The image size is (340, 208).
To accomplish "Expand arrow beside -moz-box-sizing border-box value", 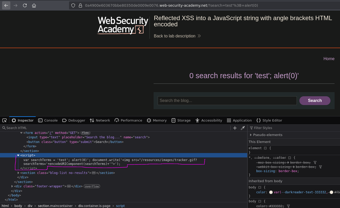I will (x=289, y=163).
